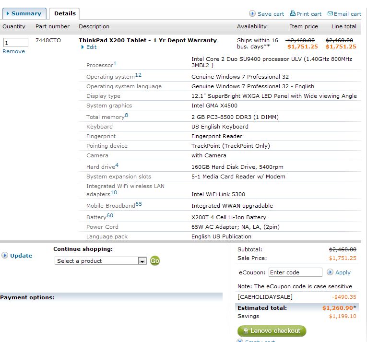Viewport: 367px width, 342px height.
Task: Click Savings $1,199.10 amount
Action: click(x=343, y=316)
